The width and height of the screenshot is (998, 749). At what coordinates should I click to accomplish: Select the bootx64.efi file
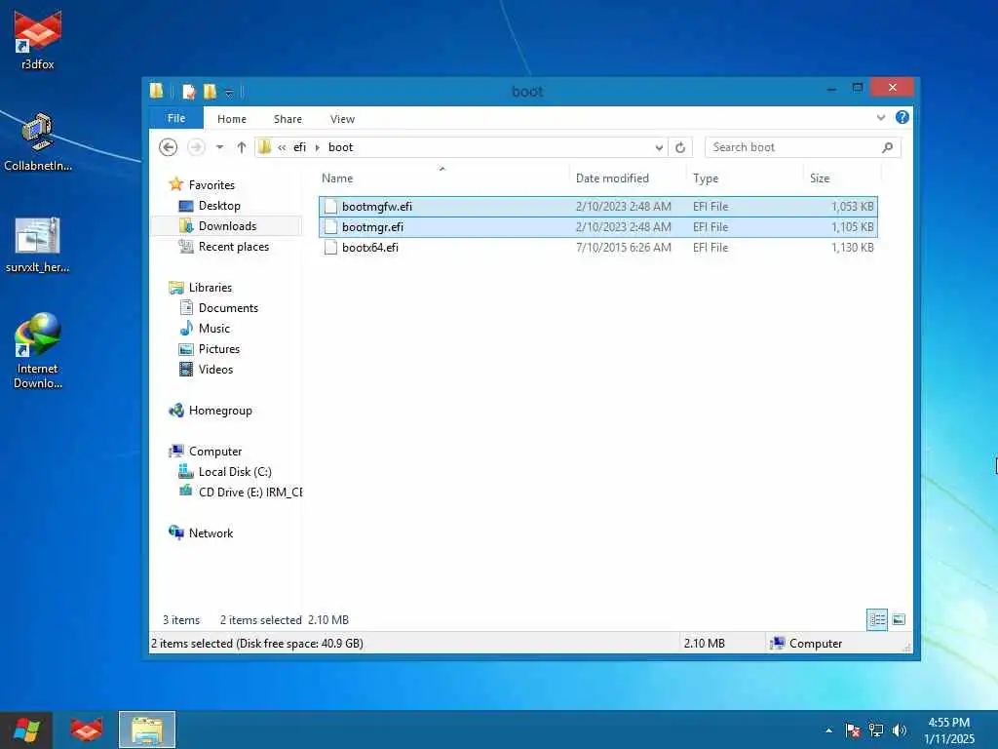point(597,247)
